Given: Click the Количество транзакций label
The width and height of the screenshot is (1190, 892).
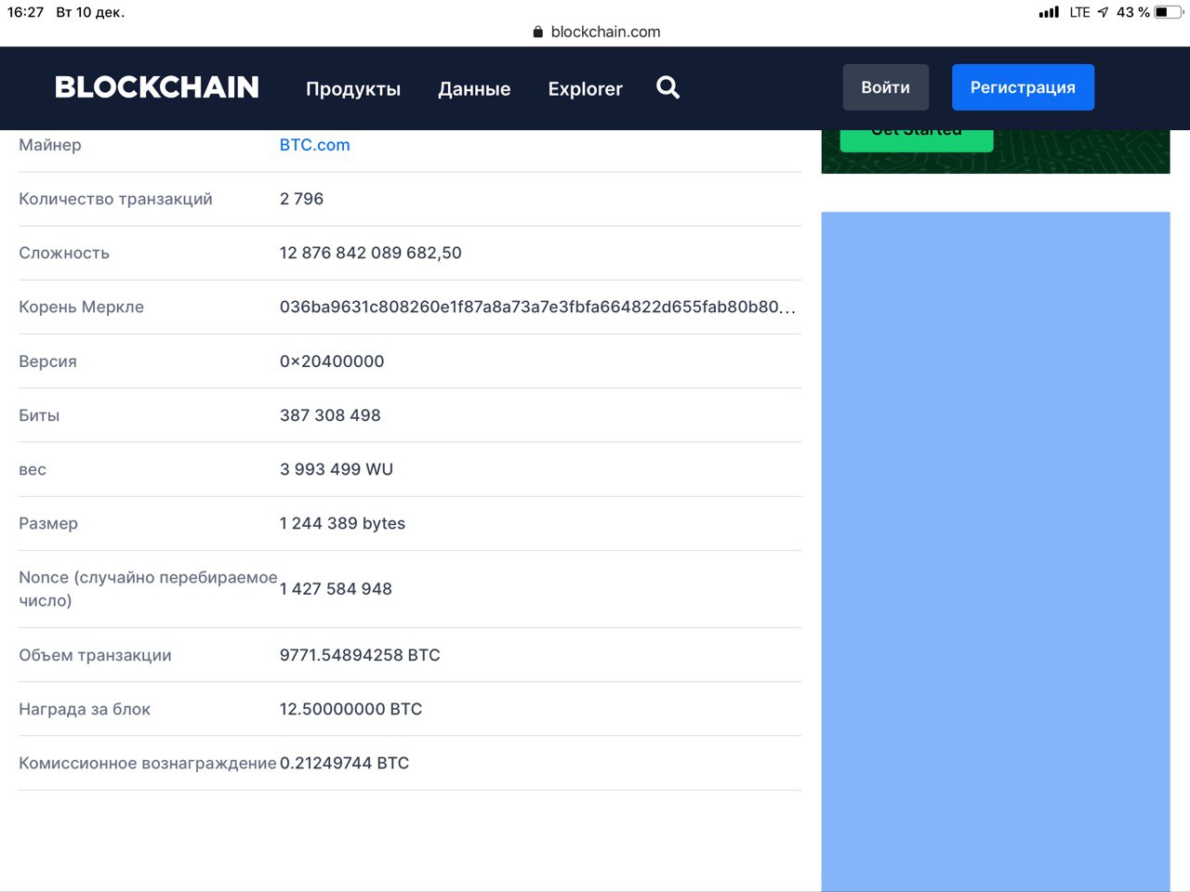Looking at the screenshot, I should (115, 199).
